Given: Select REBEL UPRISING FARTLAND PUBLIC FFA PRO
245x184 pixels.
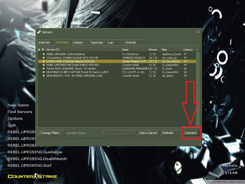Looking at the screenshot, I should click(117, 65).
